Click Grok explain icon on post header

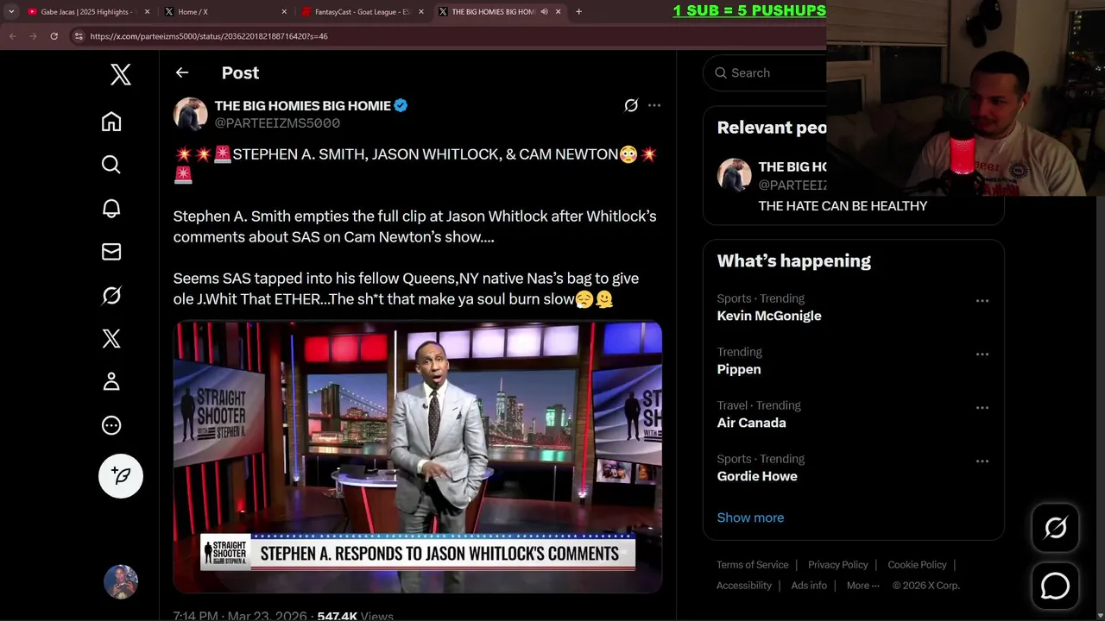tap(631, 105)
